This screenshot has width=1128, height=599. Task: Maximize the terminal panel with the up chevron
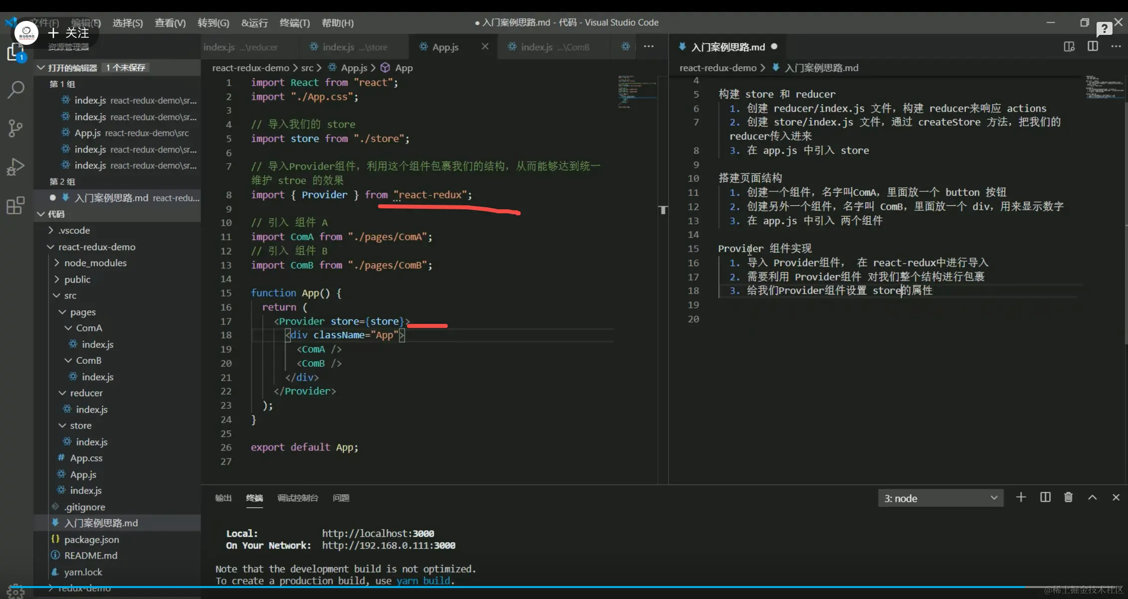1092,497
